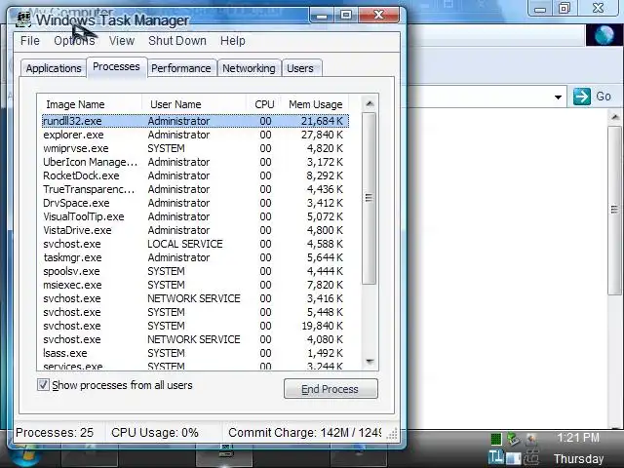Click the Processes: 25 status entry

55,433
